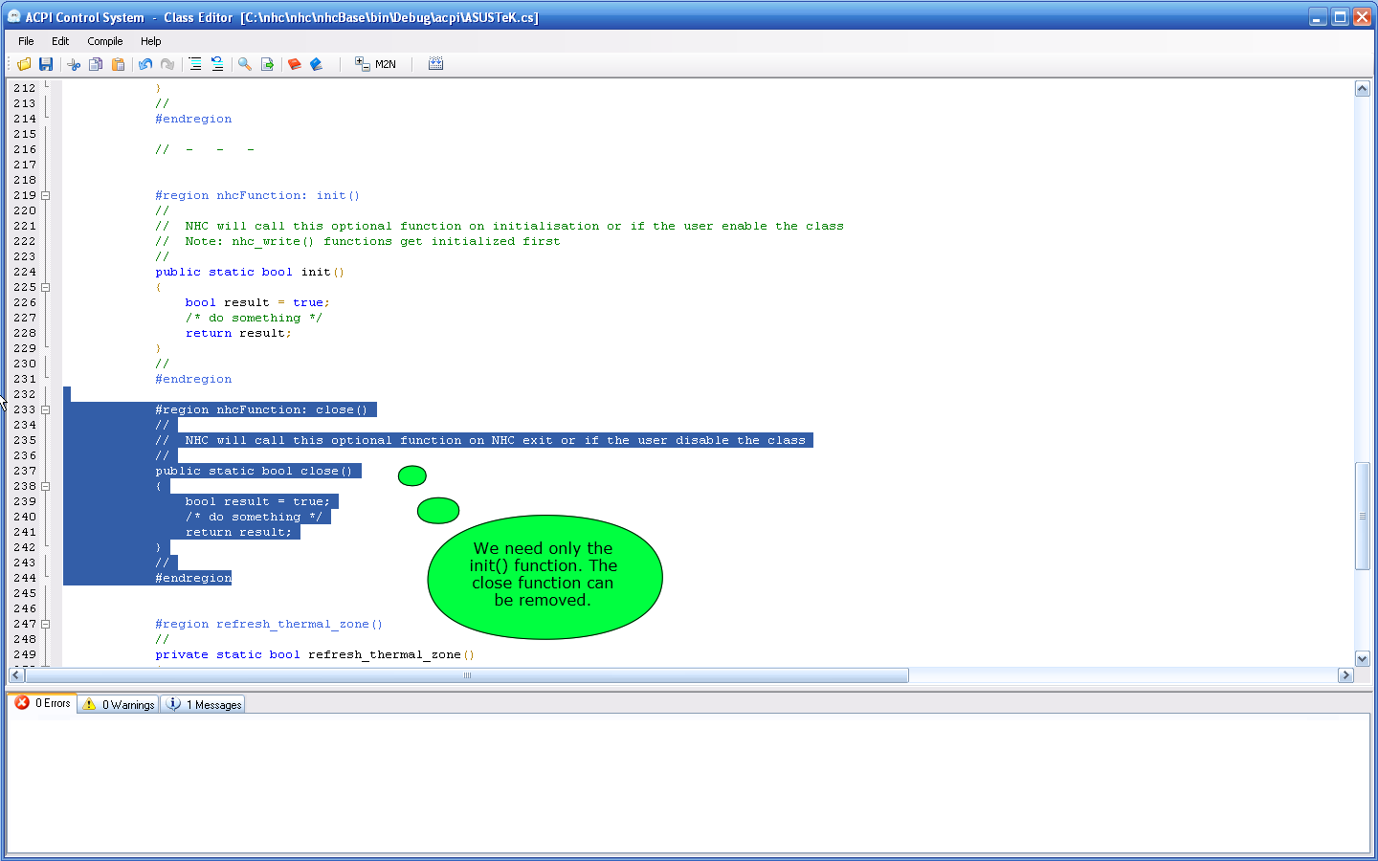Click the vertical scrollbar down arrow
This screenshot has height=861, width=1378.
1363,658
